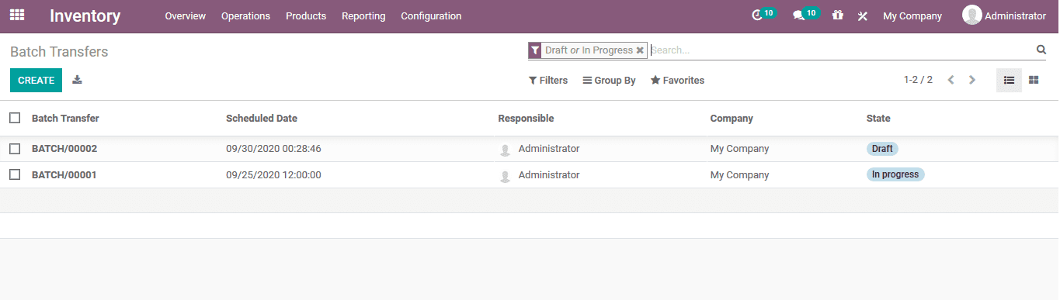Open the Favorites dropdown
The width and height of the screenshot is (1060, 300).
coord(677,81)
